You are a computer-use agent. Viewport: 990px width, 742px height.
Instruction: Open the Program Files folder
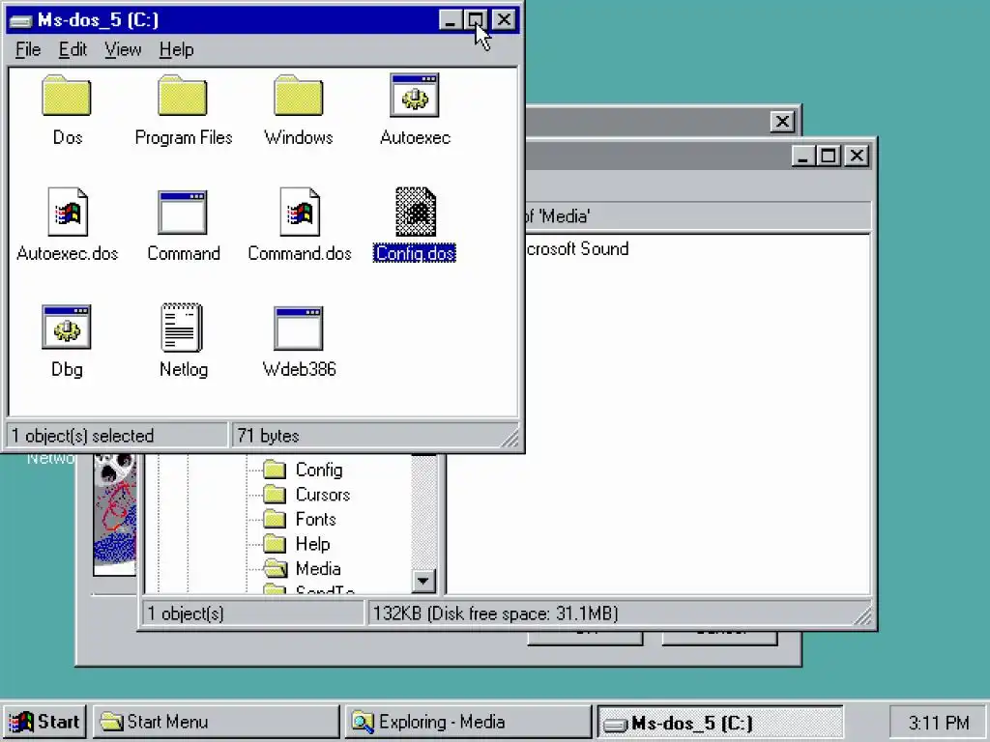183,96
